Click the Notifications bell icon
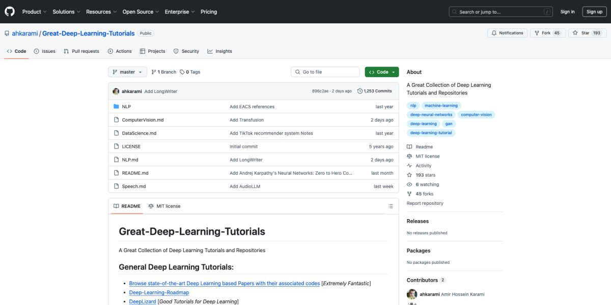This screenshot has width=611, height=305. point(494,33)
